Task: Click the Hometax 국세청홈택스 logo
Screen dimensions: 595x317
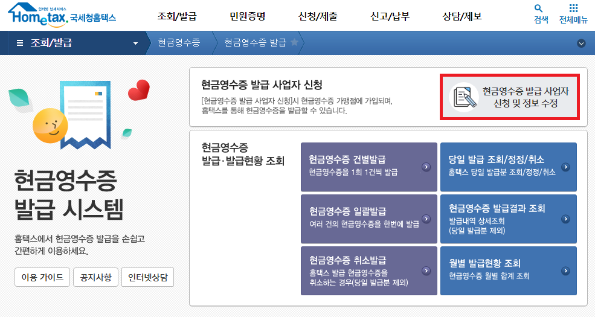Action: [62, 15]
